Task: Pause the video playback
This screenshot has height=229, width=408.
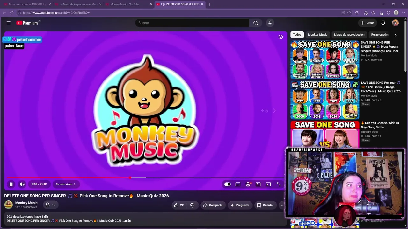Action: 11,184
